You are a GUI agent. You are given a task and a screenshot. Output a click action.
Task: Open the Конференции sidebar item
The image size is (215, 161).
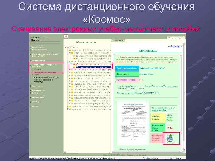coord(39,91)
